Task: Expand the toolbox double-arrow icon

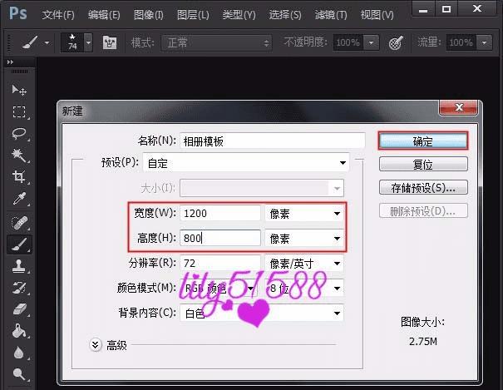Action: [x=10, y=62]
